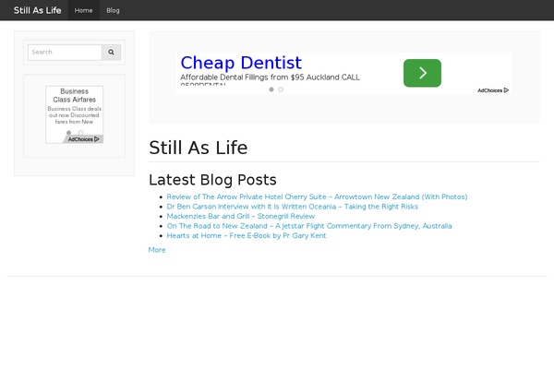Select the first carousel dot in the banner ad

click(271, 89)
